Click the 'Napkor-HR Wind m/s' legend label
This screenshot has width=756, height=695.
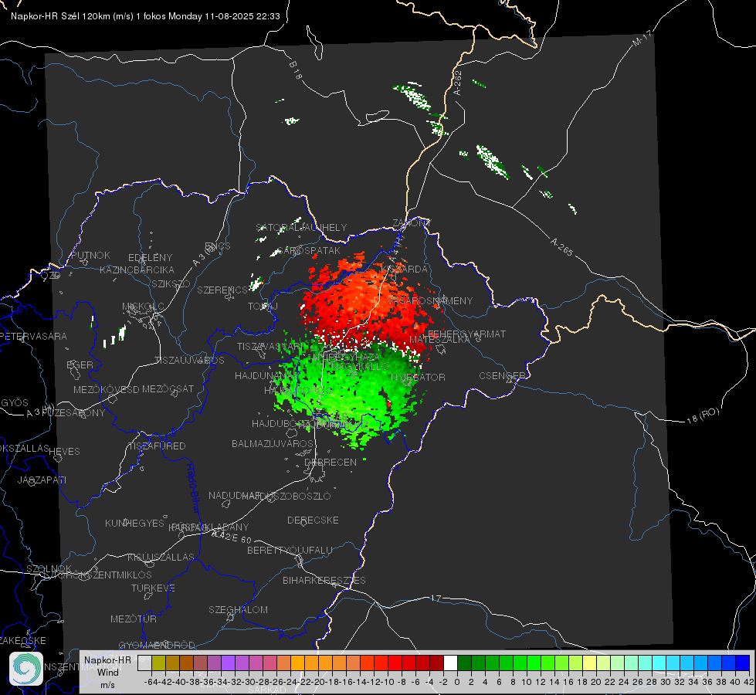107,672
